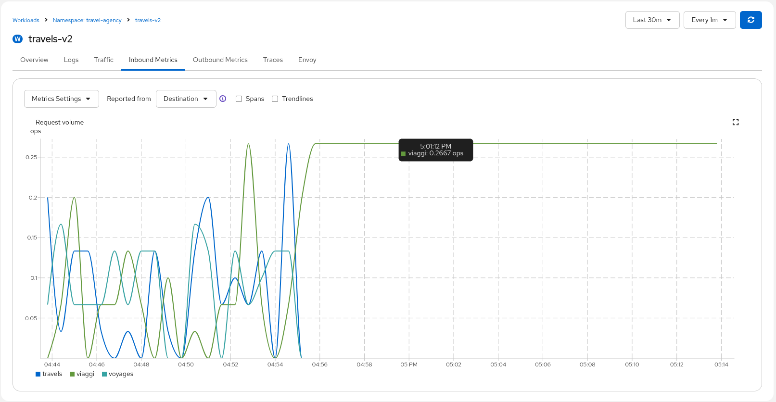The height and width of the screenshot is (402, 776).
Task: Click the viaggi 0.2667 ops tooltip
Action: pos(436,150)
